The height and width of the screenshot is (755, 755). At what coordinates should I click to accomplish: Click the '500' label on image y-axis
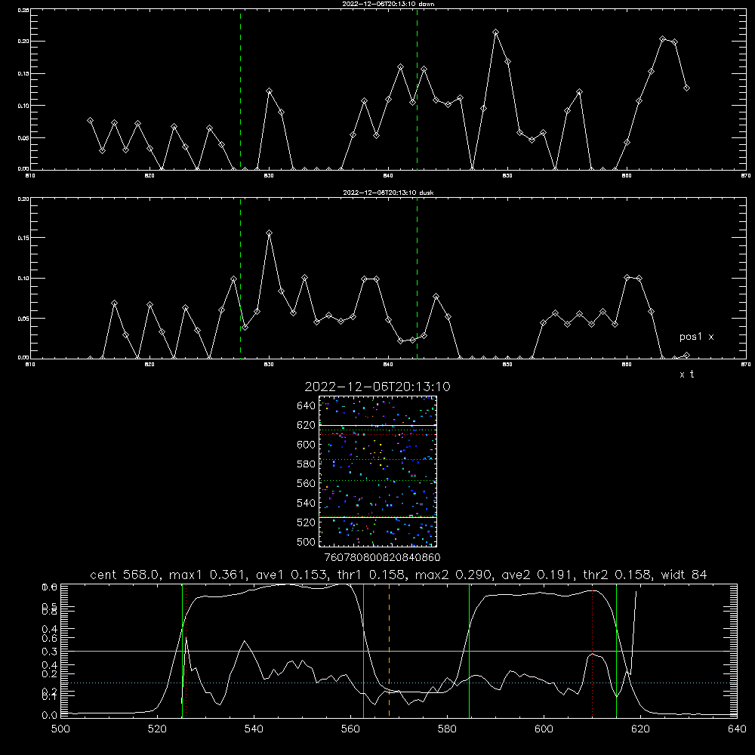[x=307, y=541]
